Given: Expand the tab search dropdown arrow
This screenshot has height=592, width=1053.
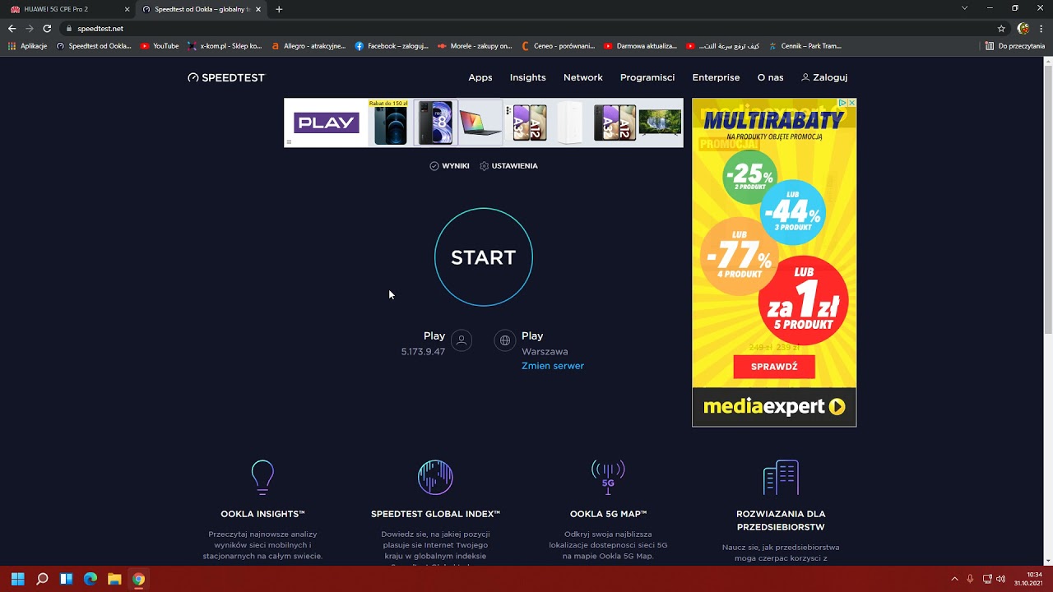Looking at the screenshot, I should tap(964, 8).
